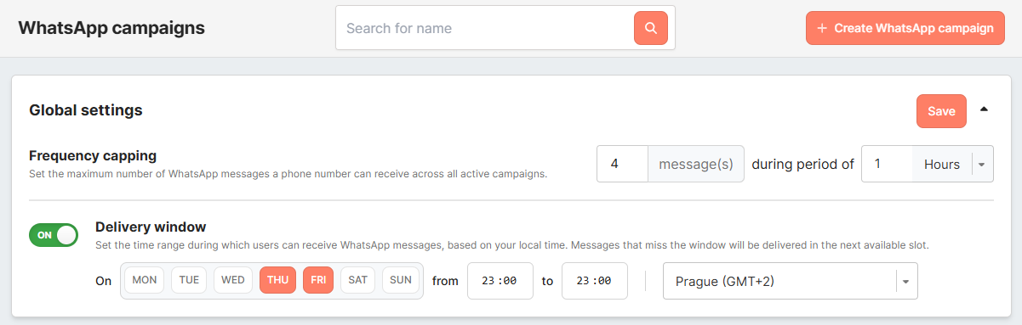
Task: Enable Saturday in the delivery days
Action: pos(358,280)
